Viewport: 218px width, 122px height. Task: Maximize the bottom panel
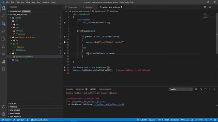point(210,89)
